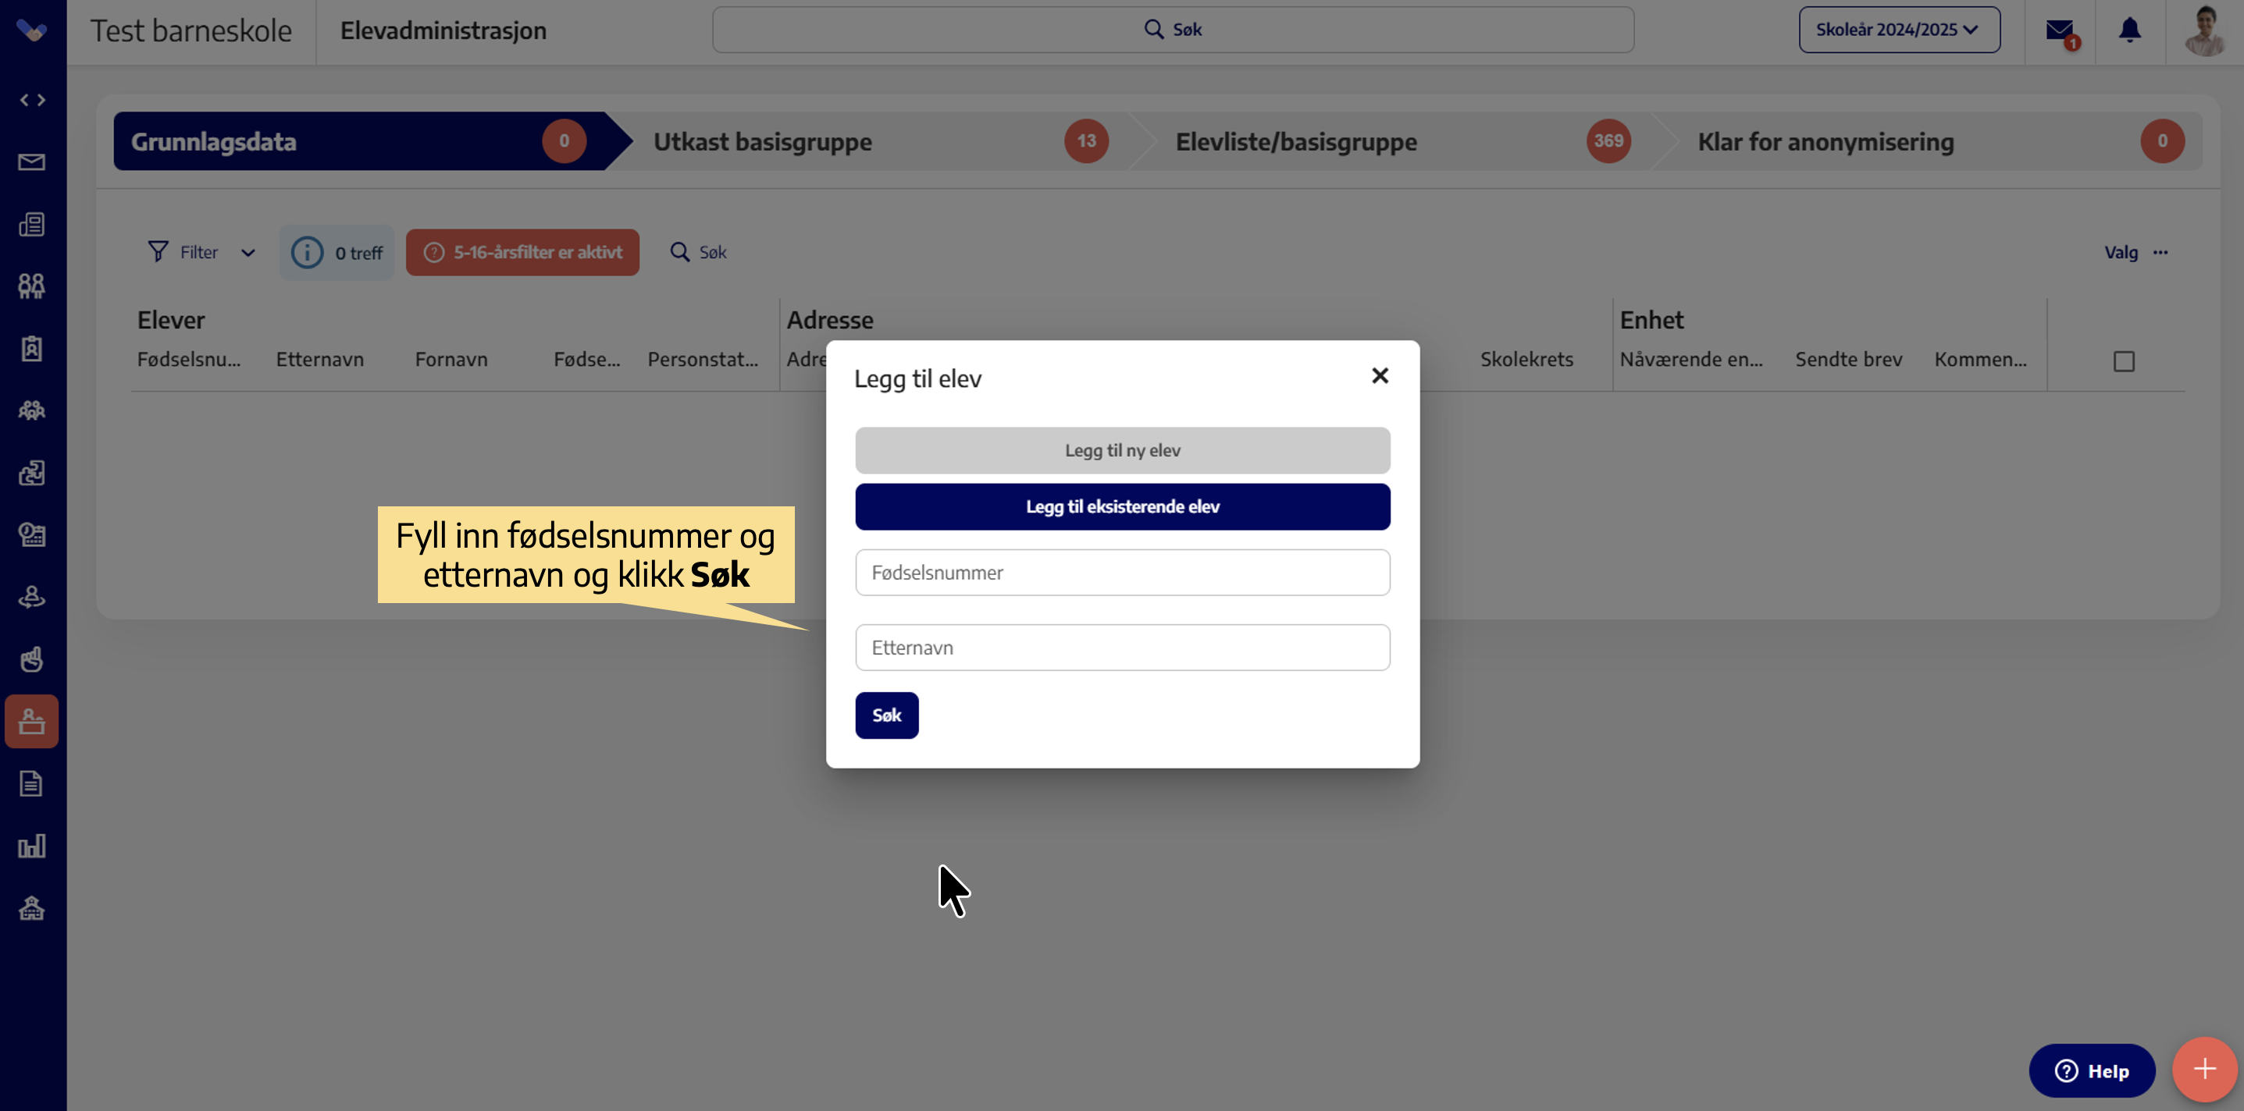Click the Fornavn column header

(451, 360)
